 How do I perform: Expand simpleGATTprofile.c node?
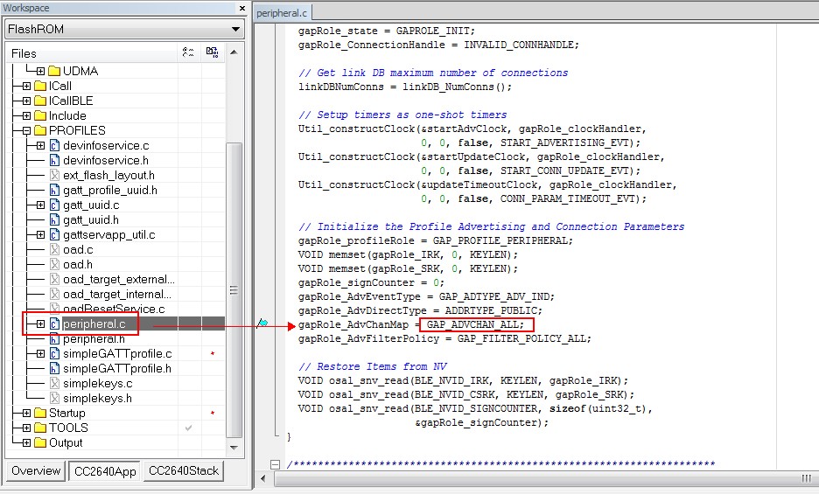click(x=41, y=354)
